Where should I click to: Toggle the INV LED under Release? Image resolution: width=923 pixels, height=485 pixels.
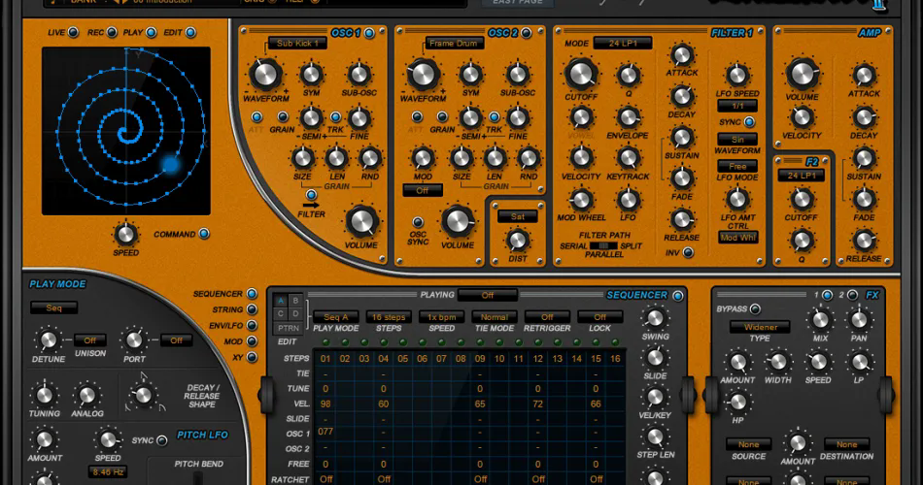coord(688,253)
